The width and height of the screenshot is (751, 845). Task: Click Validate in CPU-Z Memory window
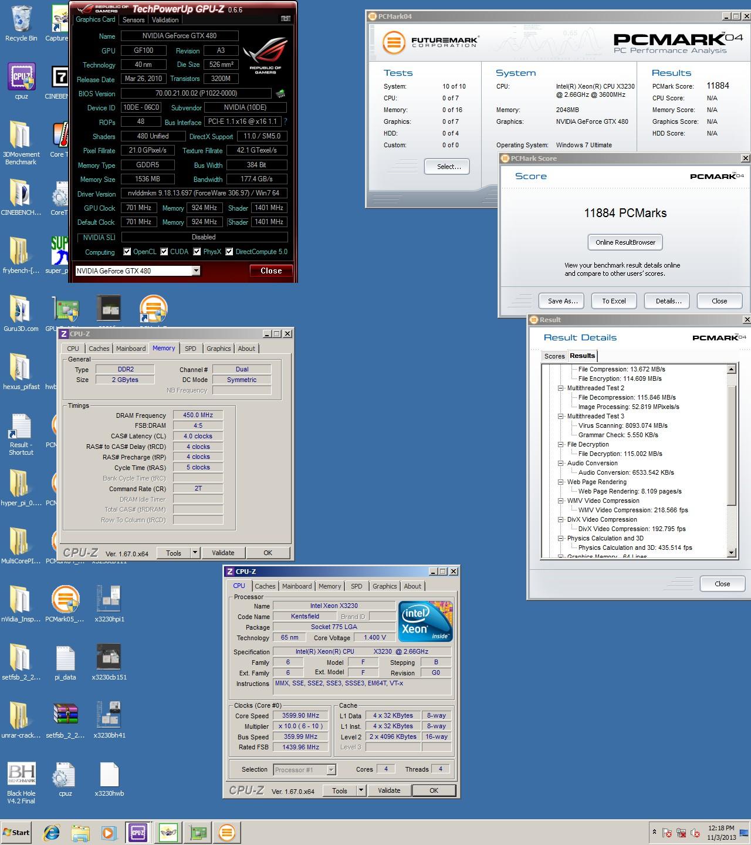coord(223,553)
